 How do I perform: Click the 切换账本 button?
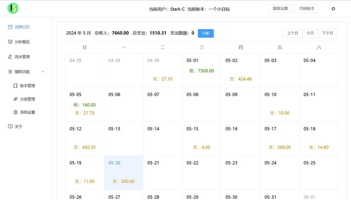[x=307, y=9]
